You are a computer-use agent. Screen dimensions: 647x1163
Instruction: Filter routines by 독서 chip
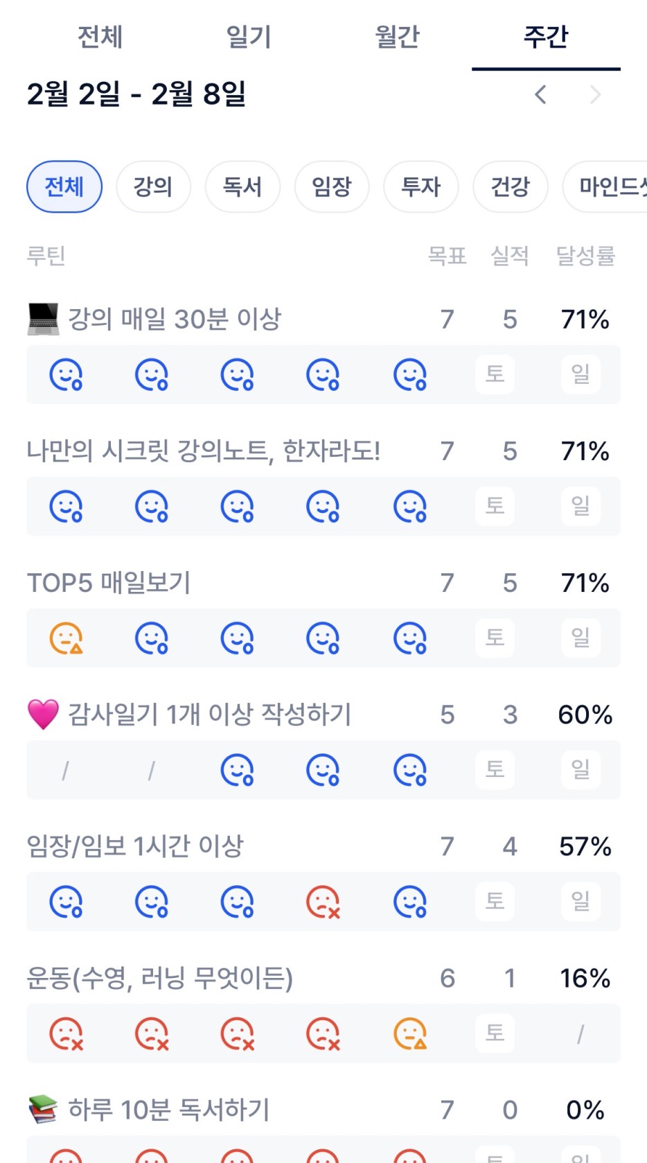click(242, 186)
